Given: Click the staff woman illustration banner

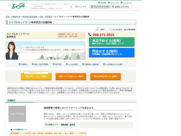Looking at the screenshot, I should click(45, 50).
